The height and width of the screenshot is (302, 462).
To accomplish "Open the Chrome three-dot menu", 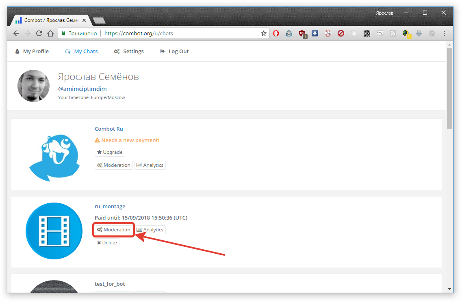I will [x=444, y=33].
